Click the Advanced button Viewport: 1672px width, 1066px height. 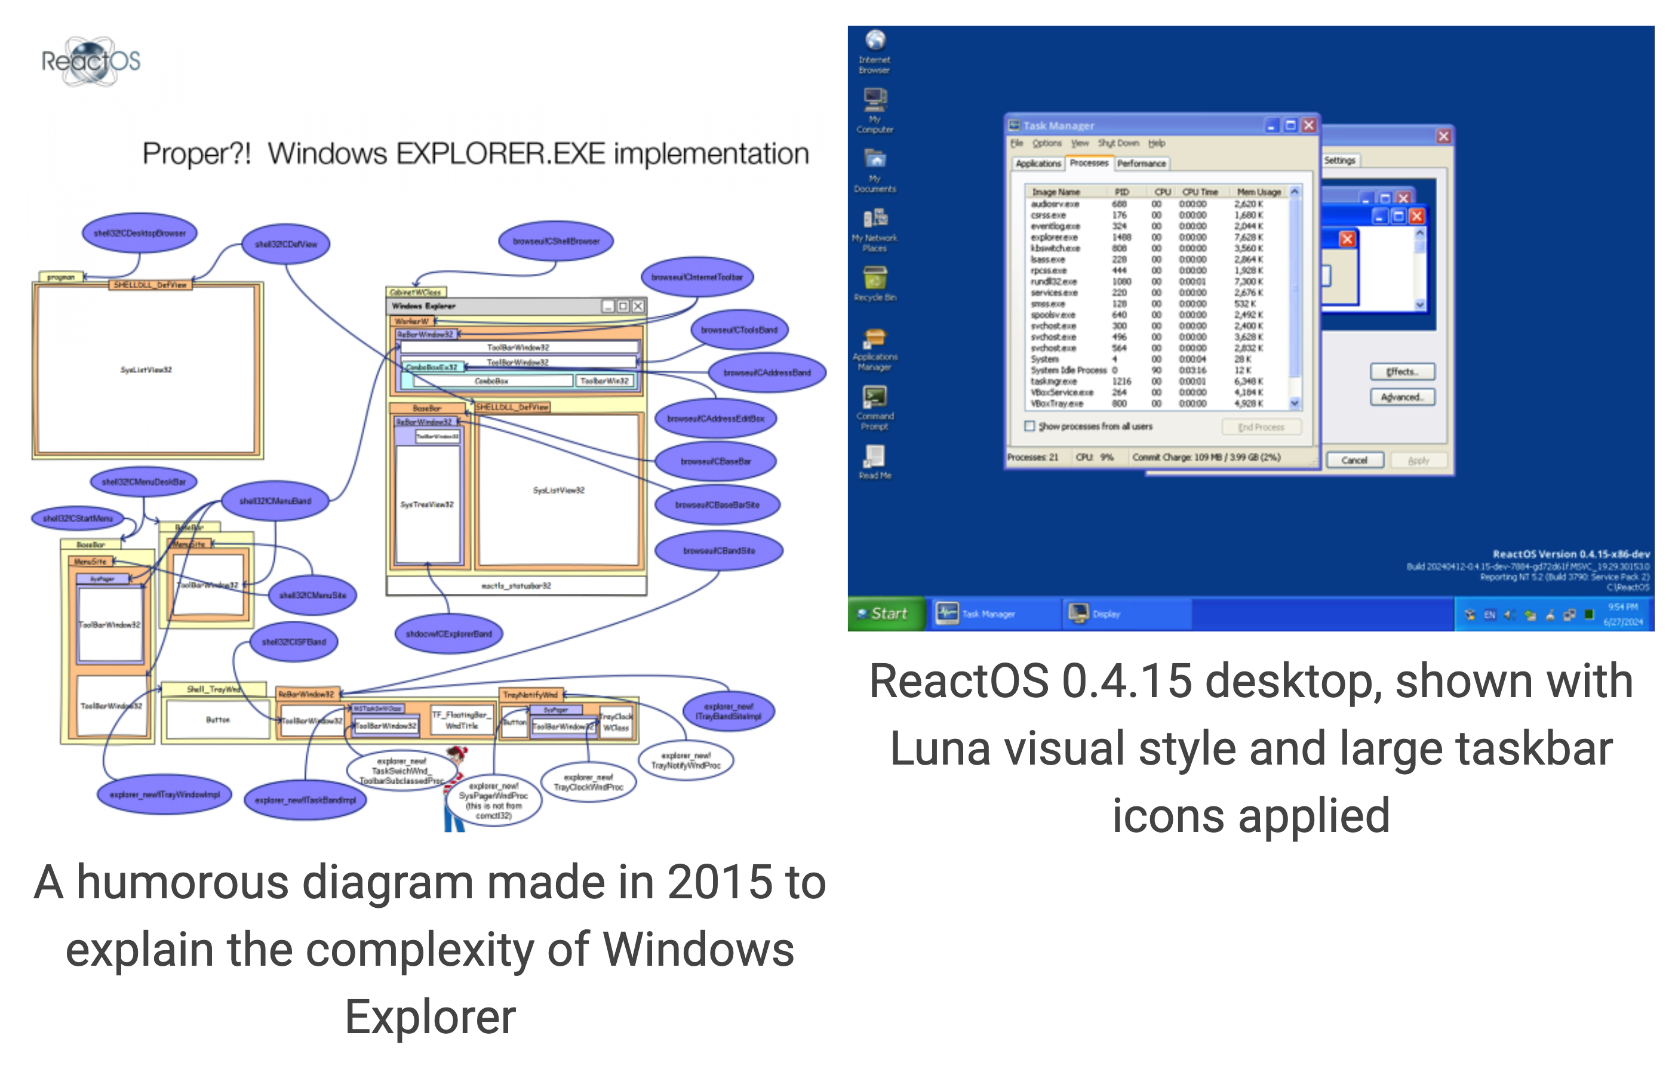(x=1402, y=397)
